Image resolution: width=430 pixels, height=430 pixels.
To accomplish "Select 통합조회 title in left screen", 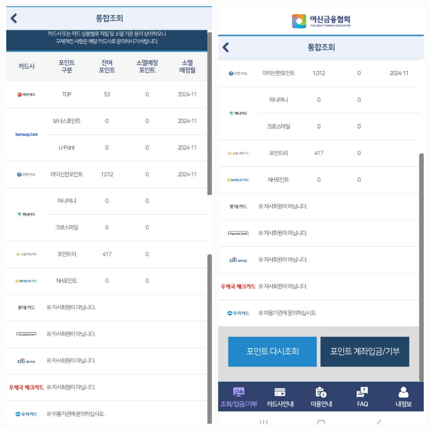I will pos(109,18).
